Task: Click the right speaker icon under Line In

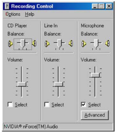Action: click(x=71, y=43)
